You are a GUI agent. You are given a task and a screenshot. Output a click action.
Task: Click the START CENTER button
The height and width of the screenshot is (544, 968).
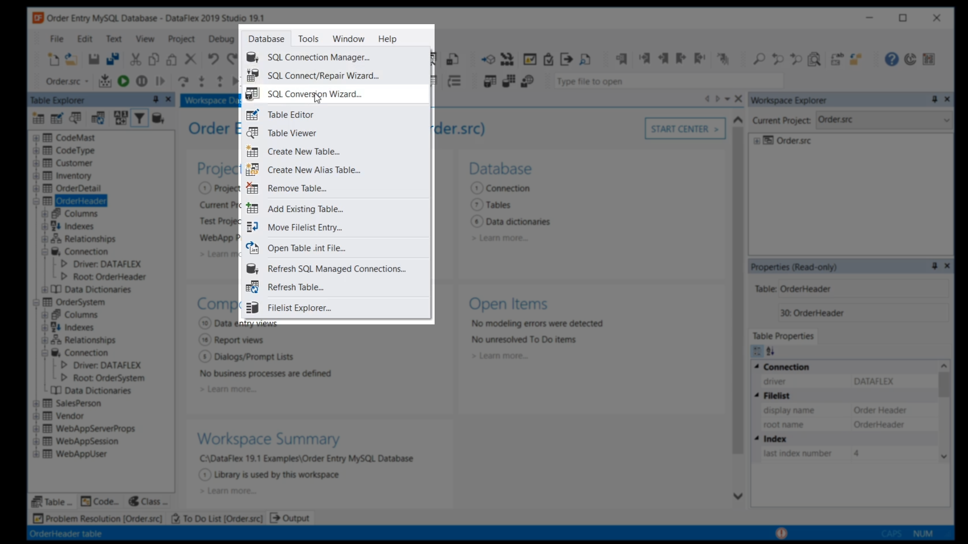[685, 129]
